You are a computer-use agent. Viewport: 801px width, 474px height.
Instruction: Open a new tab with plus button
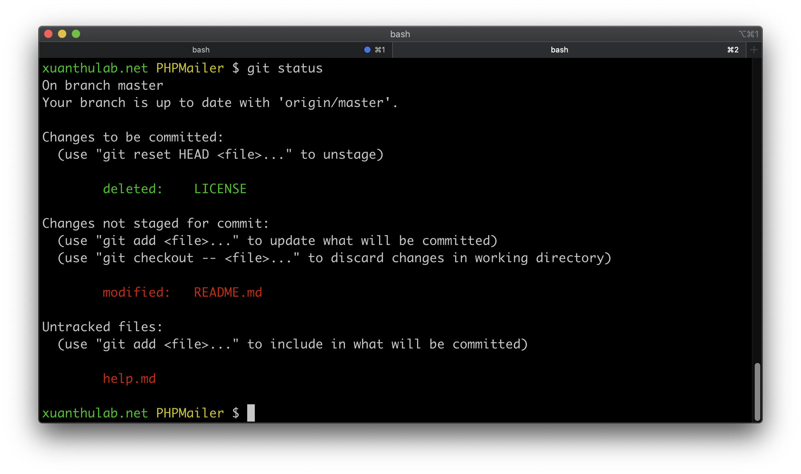click(x=754, y=50)
